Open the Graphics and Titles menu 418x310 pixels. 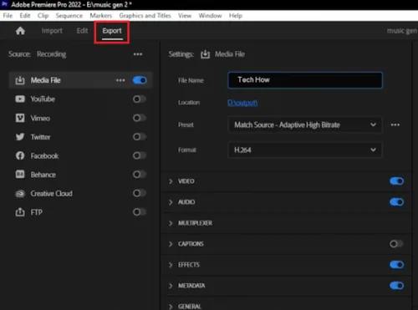[145, 16]
